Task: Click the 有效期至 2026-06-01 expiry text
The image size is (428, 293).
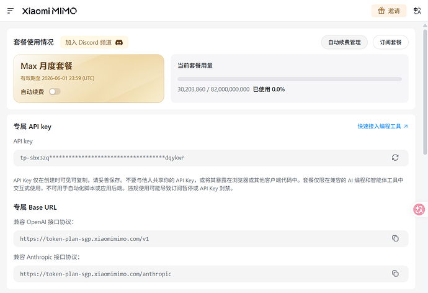Action: click(58, 78)
